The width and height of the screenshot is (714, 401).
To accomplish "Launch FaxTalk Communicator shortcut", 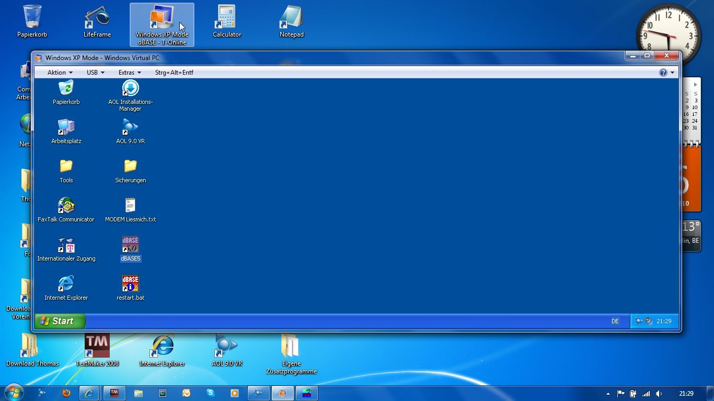I will point(66,206).
